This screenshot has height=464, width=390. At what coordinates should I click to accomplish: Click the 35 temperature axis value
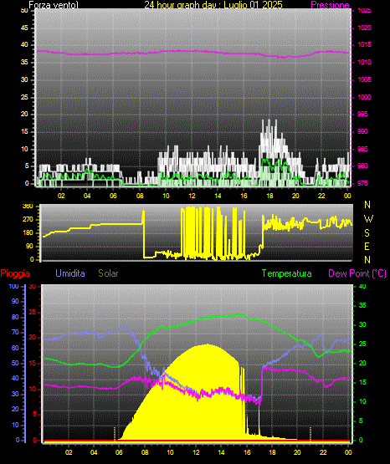tap(362, 305)
